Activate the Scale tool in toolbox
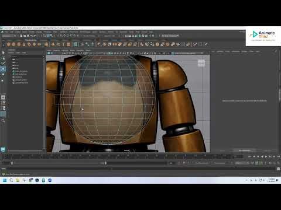 tap(3, 80)
